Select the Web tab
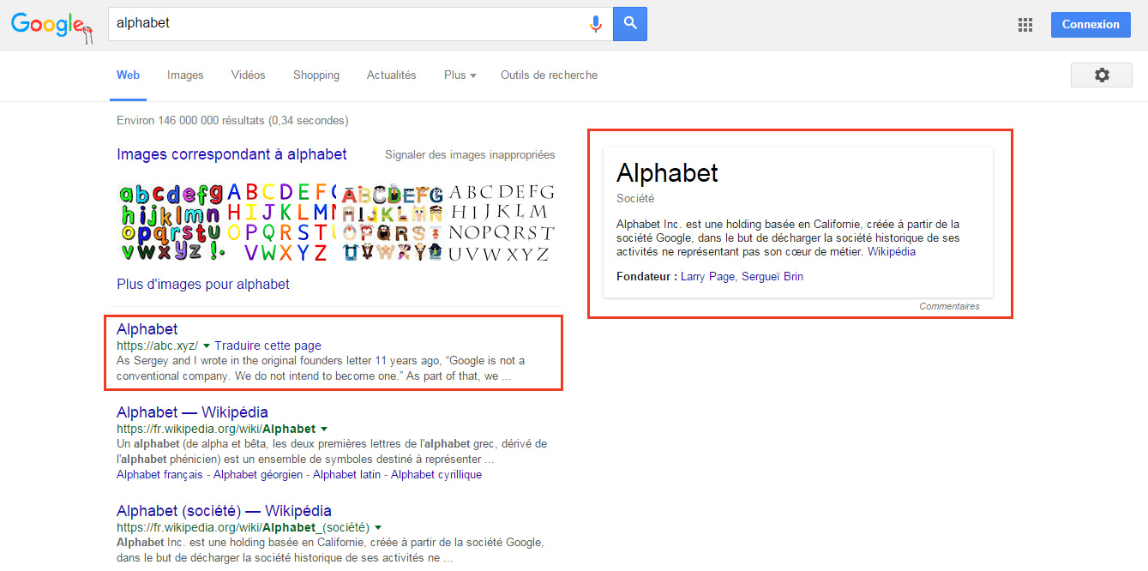 tap(129, 75)
